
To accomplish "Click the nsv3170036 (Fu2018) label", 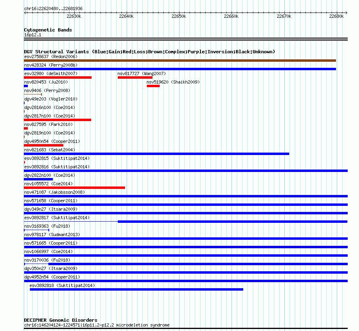I will pos(47,260).
